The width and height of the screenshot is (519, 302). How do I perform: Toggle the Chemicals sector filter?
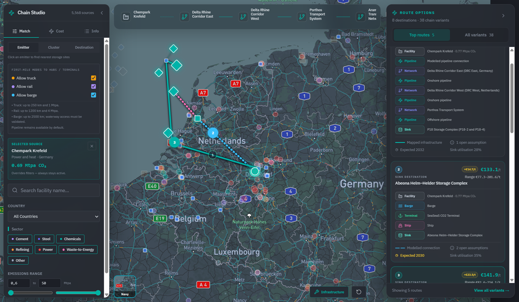70,239
